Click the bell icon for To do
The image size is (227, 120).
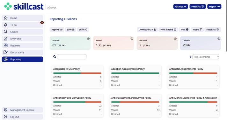click(x=6, y=25)
